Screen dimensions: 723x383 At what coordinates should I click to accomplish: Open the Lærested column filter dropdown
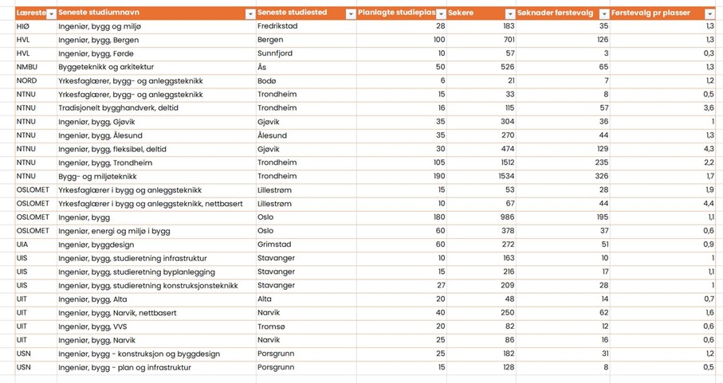coord(52,14)
